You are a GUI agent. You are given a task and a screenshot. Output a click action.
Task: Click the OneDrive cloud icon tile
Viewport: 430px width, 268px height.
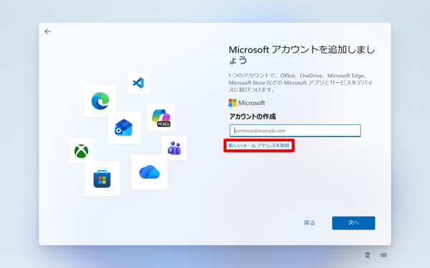point(150,172)
